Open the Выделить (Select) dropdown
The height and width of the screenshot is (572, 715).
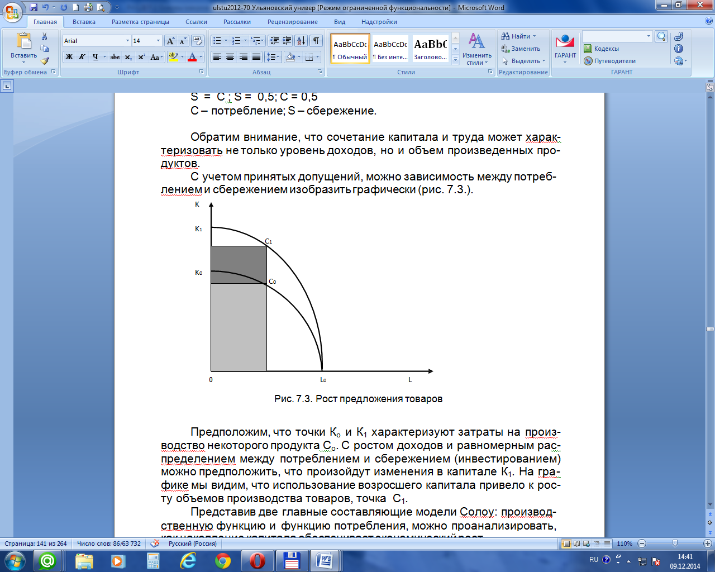523,61
